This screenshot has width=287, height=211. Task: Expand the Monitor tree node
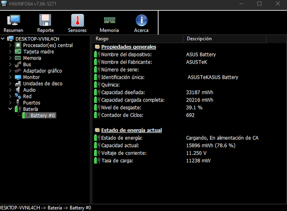pos(10,77)
